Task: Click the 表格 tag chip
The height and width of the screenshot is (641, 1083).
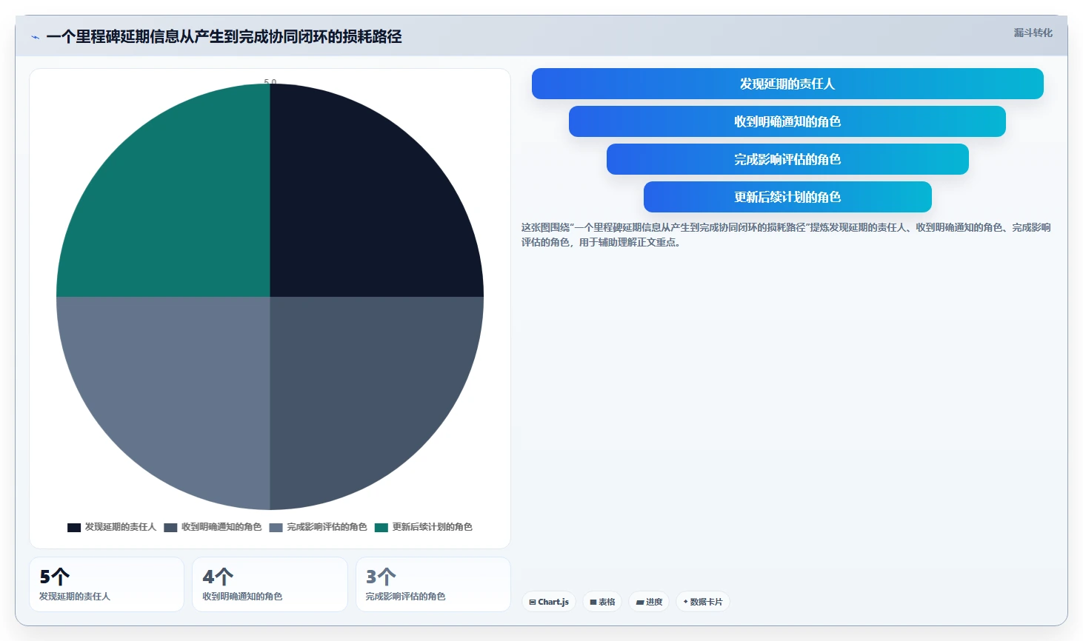Action: (x=602, y=602)
